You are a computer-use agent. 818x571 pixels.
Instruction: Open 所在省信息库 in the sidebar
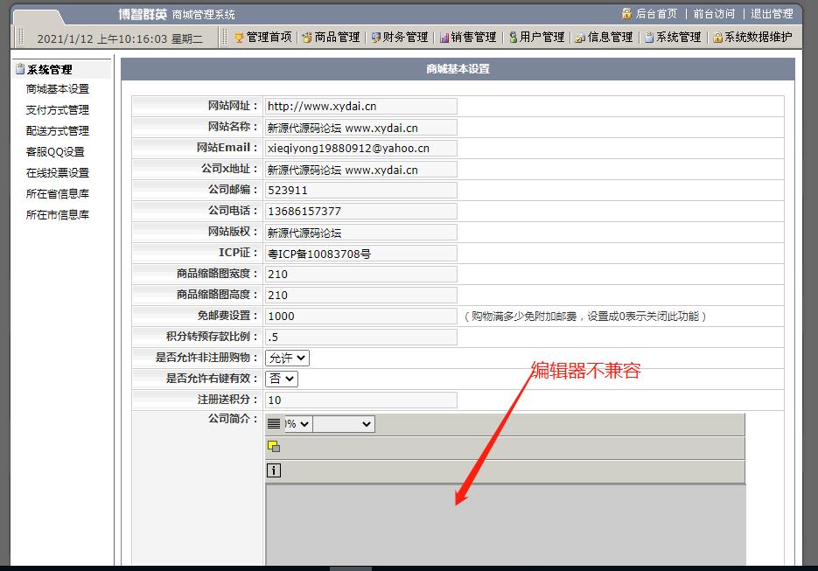pyautogui.click(x=58, y=193)
